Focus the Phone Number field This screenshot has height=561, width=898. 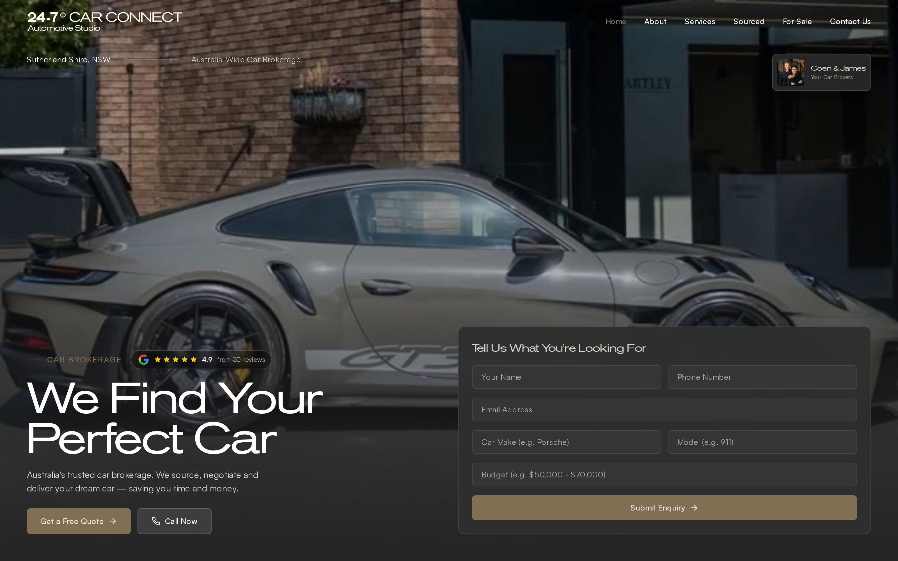click(762, 377)
